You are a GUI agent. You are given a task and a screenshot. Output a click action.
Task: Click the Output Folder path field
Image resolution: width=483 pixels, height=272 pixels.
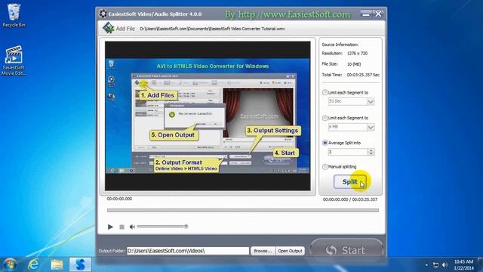(188, 251)
